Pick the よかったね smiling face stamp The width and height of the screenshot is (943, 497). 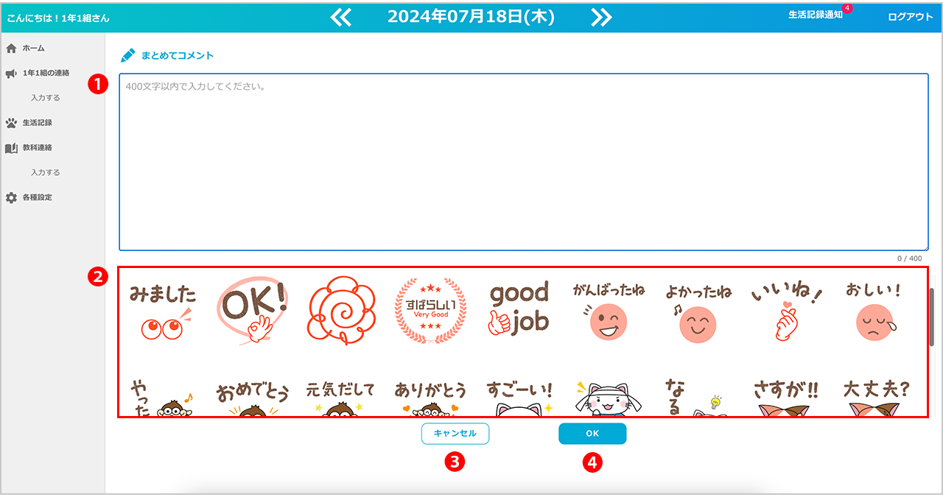coord(698,312)
